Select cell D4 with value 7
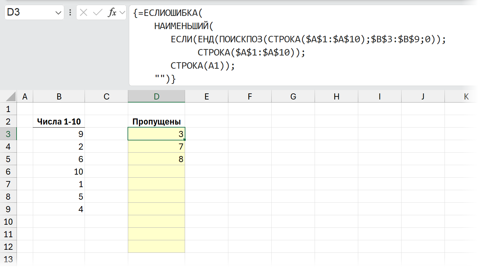The width and height of the screenshot is (478, 267). coord(156,147)
